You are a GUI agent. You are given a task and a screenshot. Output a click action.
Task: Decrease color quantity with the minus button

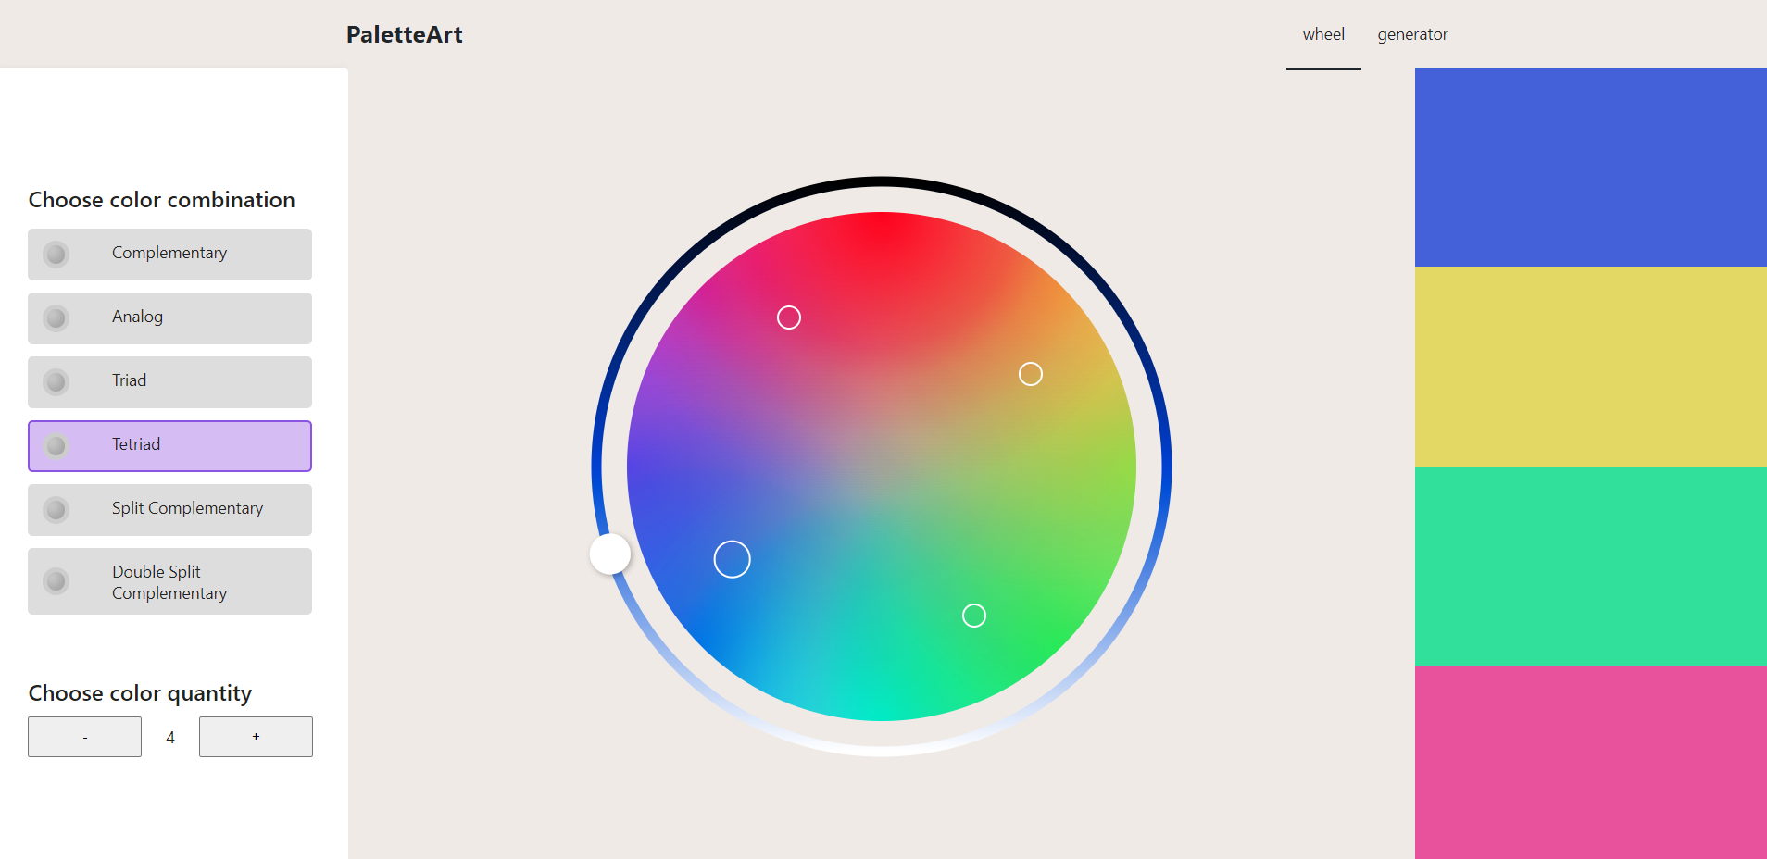click(x=84, y=736)
